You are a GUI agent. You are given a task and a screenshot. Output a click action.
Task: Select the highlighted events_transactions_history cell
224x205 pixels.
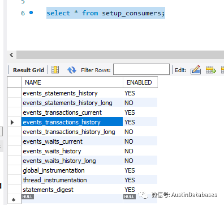[72, 122]
